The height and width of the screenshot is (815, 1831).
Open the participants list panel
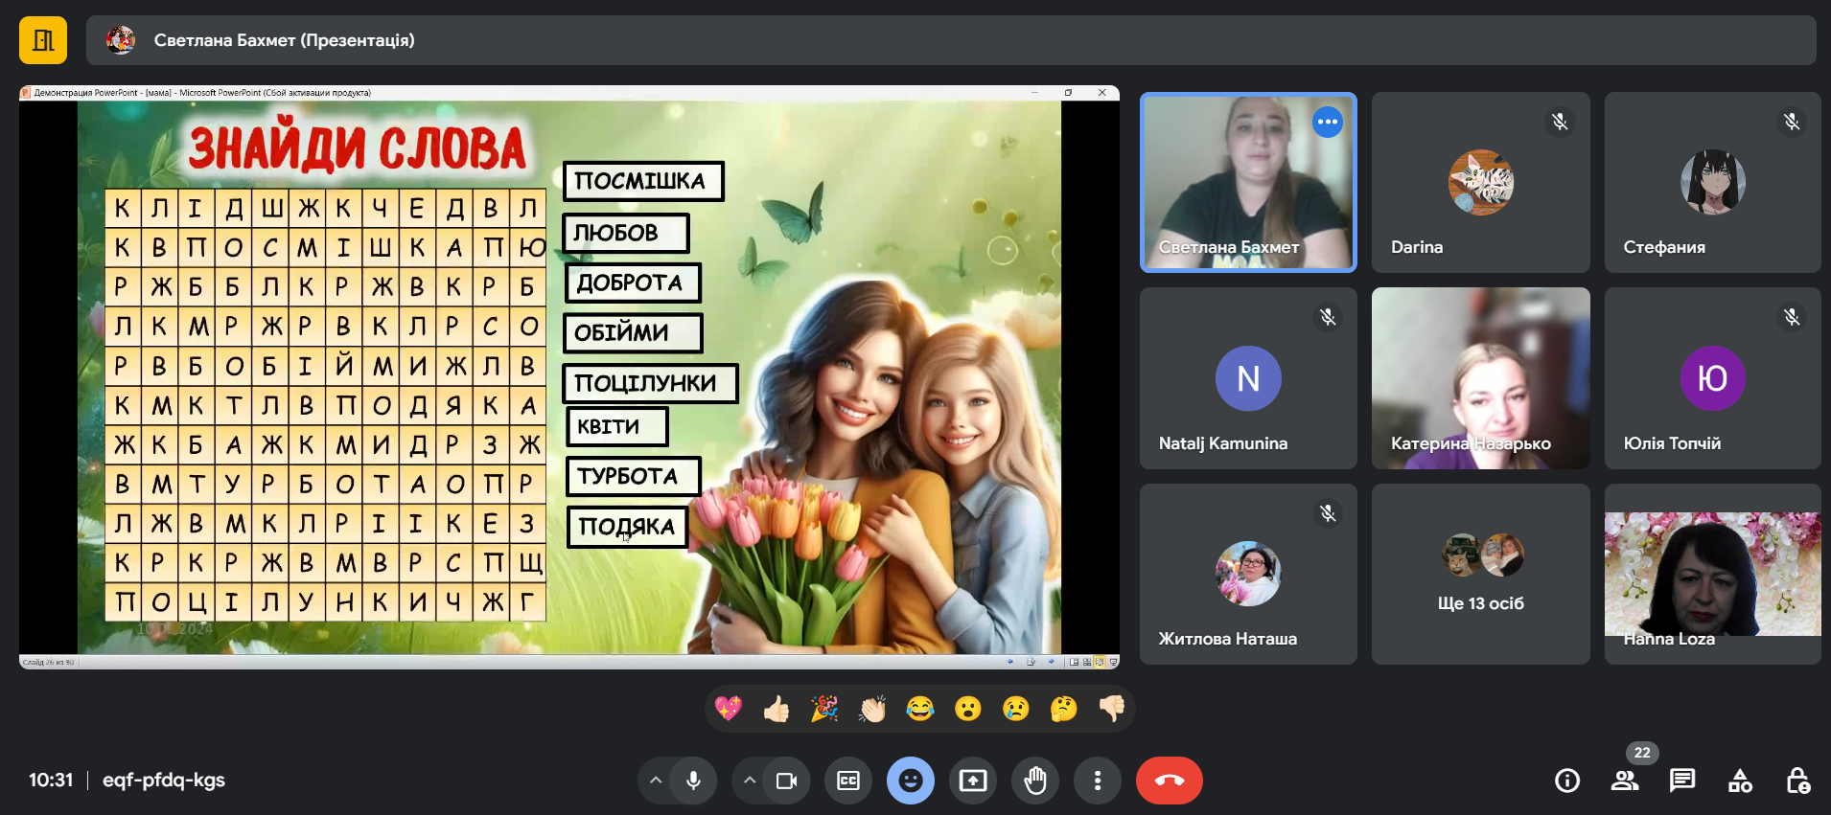coord(1625,781)
